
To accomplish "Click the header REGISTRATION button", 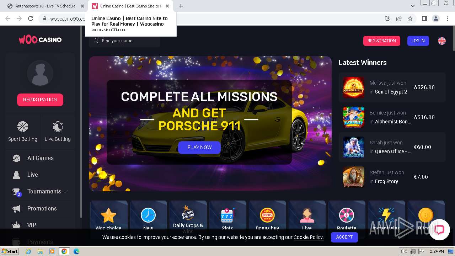I will point(381,41).
